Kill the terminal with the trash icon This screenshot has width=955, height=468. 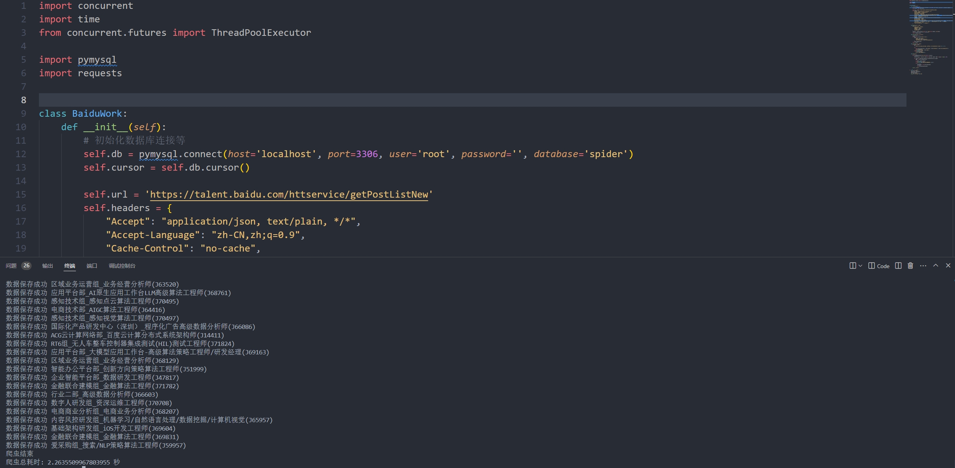coord(910,266)
